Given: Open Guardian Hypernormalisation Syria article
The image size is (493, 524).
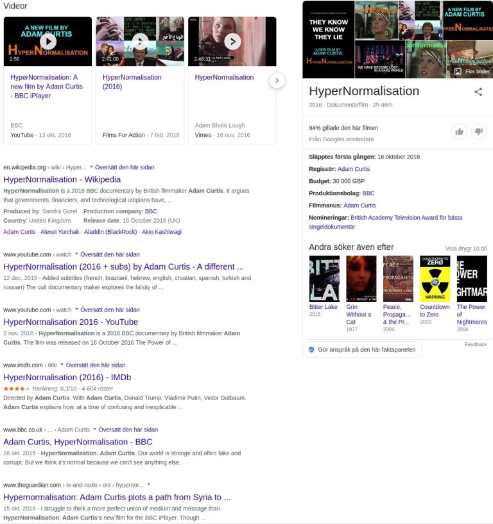Looking at the screenshot, I should 117,497.
